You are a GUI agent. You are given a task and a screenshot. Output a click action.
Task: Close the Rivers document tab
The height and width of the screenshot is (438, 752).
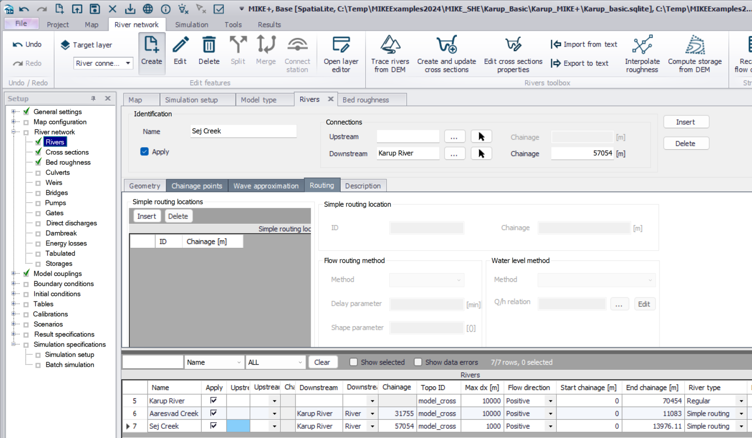331,99
